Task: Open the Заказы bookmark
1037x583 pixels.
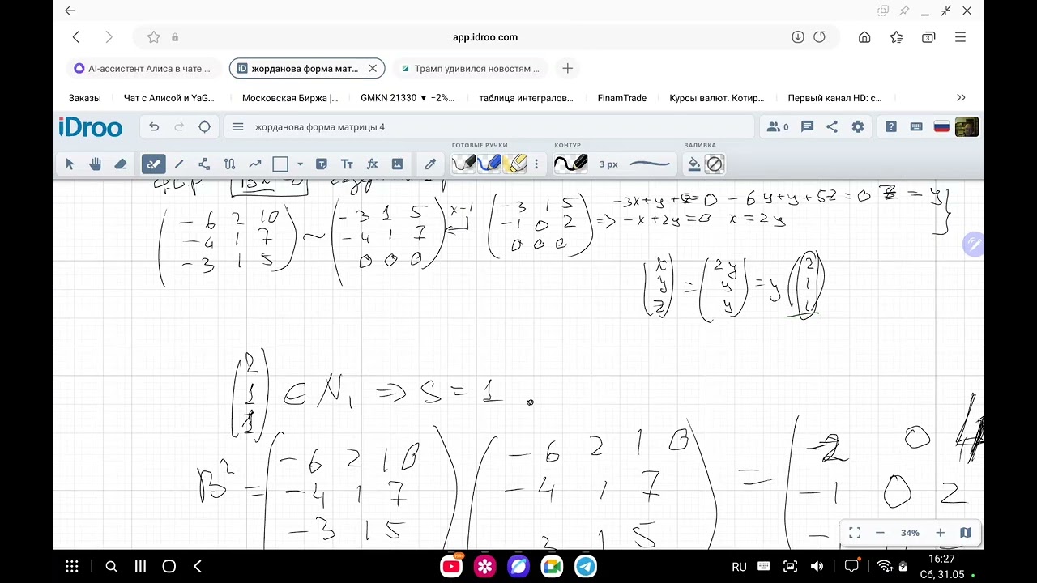Action: tap(85, 98)
